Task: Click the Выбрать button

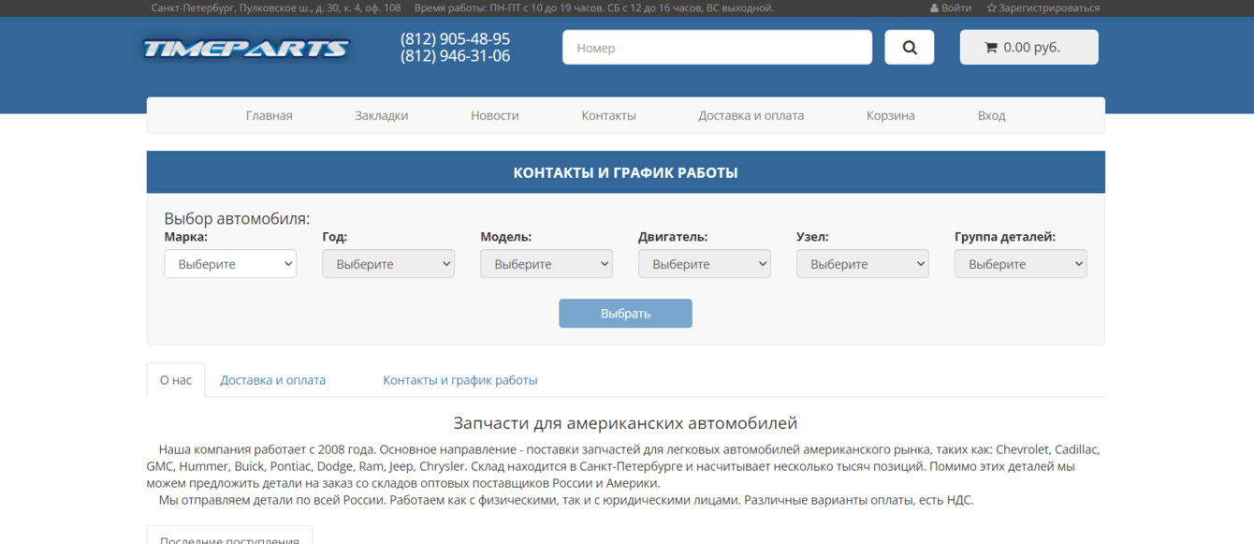Action: [x=625, y=313]
